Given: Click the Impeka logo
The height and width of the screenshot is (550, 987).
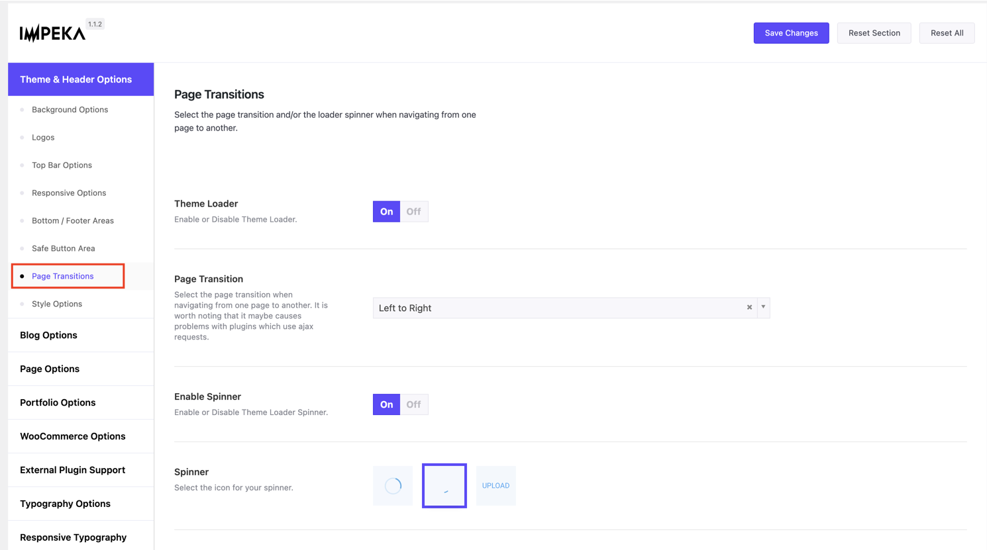Looking at the screenshot, I should 52,34.
